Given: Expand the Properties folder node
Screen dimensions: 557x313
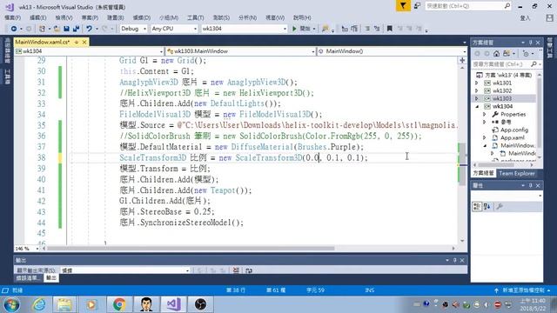Looking at the screenshot, I should click(x=485, y=114).
